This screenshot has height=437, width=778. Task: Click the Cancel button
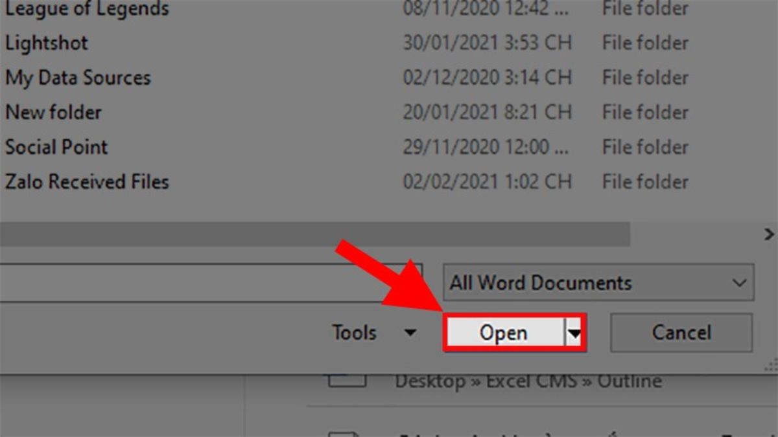tap(681, 332)
